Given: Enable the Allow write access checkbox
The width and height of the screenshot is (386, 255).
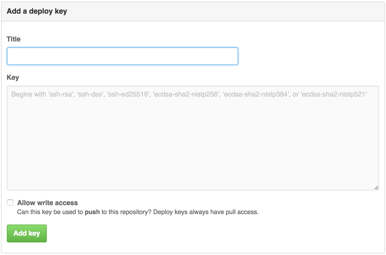Looking at the screenshot, I should point(10,203).
